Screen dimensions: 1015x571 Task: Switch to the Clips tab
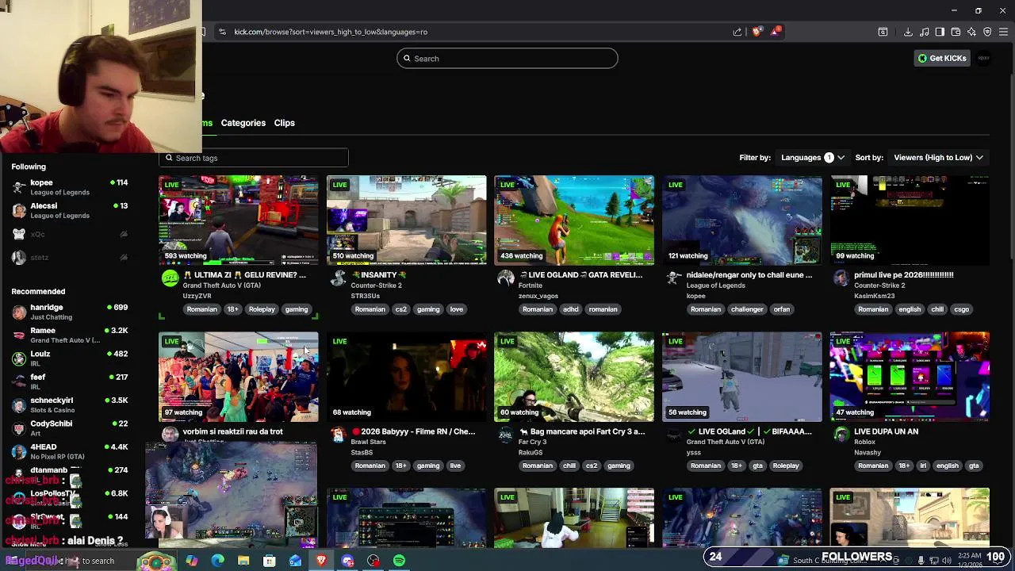(x=285, y=123)
